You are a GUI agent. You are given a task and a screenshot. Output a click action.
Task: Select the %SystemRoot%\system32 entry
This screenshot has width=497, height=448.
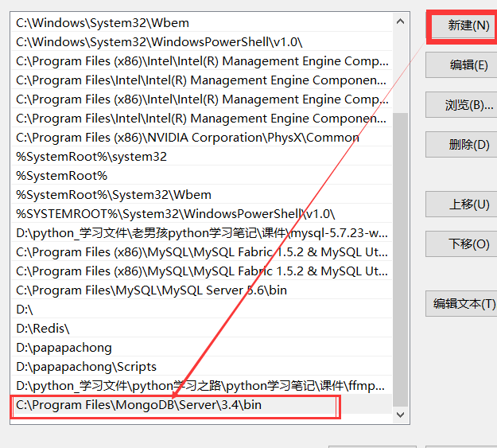202,157
